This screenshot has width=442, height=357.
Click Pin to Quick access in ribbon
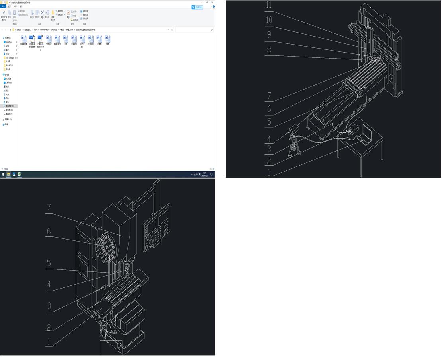pos(4,16)
